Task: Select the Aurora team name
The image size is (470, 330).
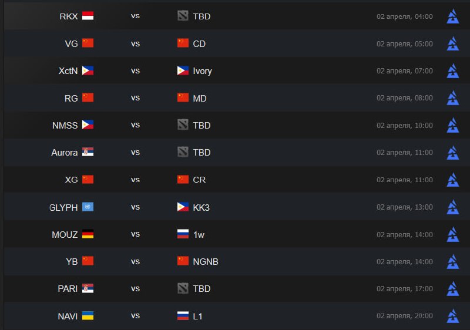Action: [65, 153]
